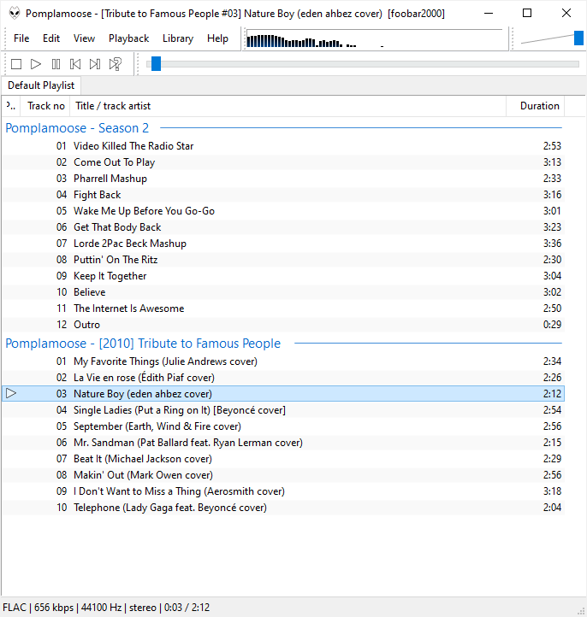Image resolution: width=587 pixels, height=617 pixels.
Task: Open the File menu
Action: (x=21, y=38)
